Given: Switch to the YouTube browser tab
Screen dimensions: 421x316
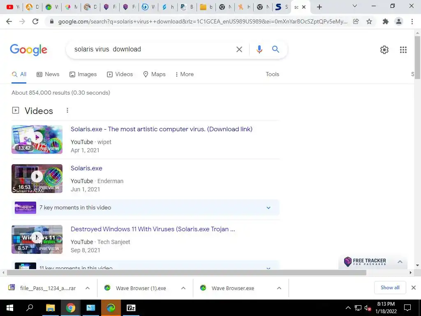Looking at the screenshot, I should click(x=13, y=7).
